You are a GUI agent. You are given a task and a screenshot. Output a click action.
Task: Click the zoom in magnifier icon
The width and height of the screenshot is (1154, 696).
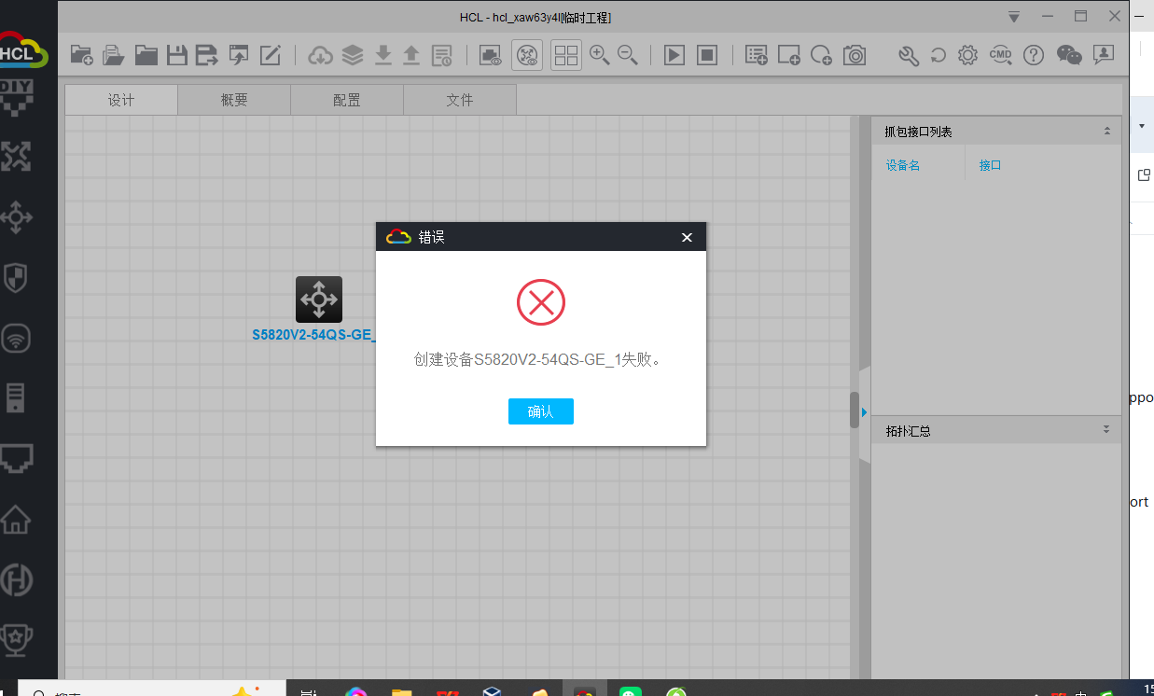click(x=599, y=55)
